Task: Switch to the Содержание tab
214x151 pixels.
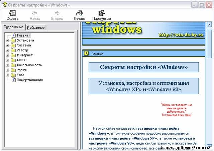Action: 13,27
